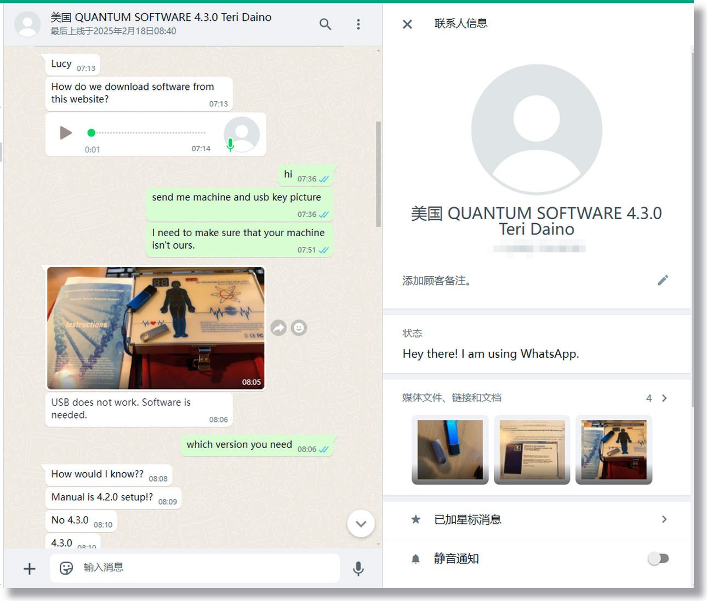The height and width of the screenshot is (601, 707).
Task: Click the message 'How would I know??'
Action: 109,475
